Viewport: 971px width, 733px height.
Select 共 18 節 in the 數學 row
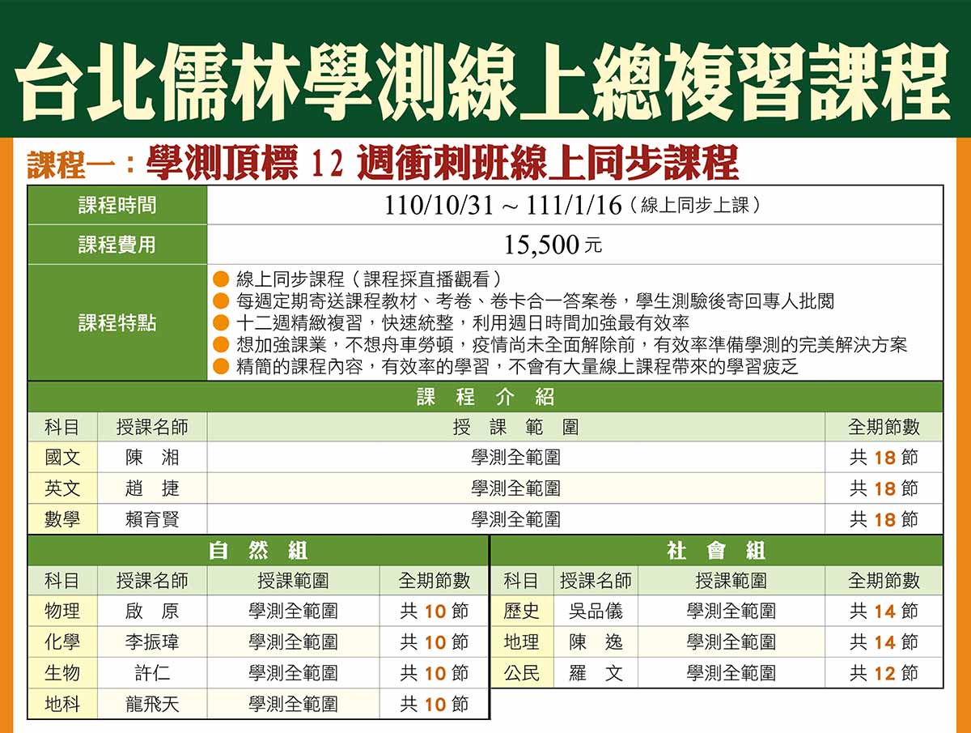[884, 519]
